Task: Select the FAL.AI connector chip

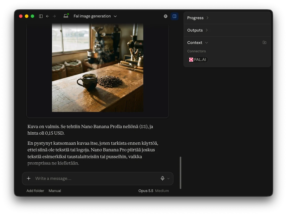Action: [x=198, y=60]
